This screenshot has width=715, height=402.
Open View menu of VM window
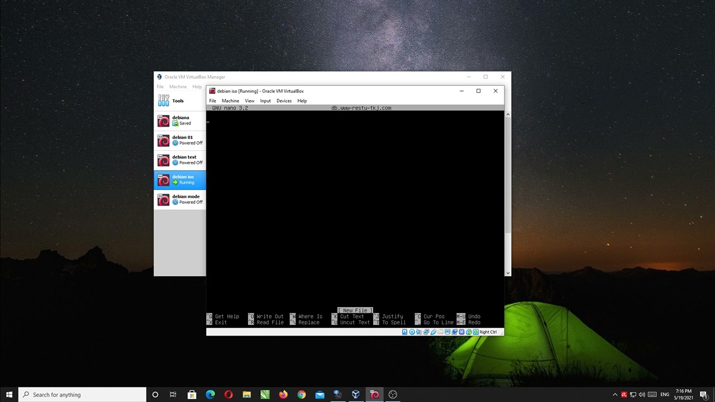(250, 101)
